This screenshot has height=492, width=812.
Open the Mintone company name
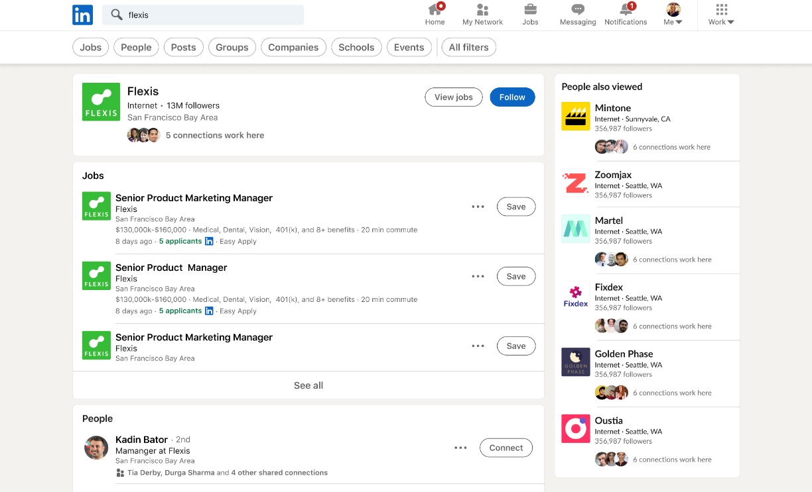point(613,108)
